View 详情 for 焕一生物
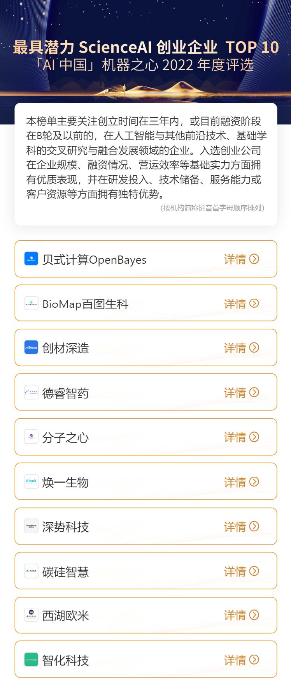This screenshot has height=684, width=291. [x=241, y=482]
